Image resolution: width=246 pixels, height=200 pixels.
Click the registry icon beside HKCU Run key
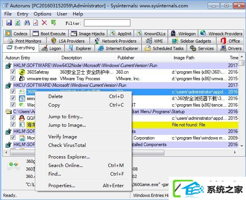click(8, 85)
